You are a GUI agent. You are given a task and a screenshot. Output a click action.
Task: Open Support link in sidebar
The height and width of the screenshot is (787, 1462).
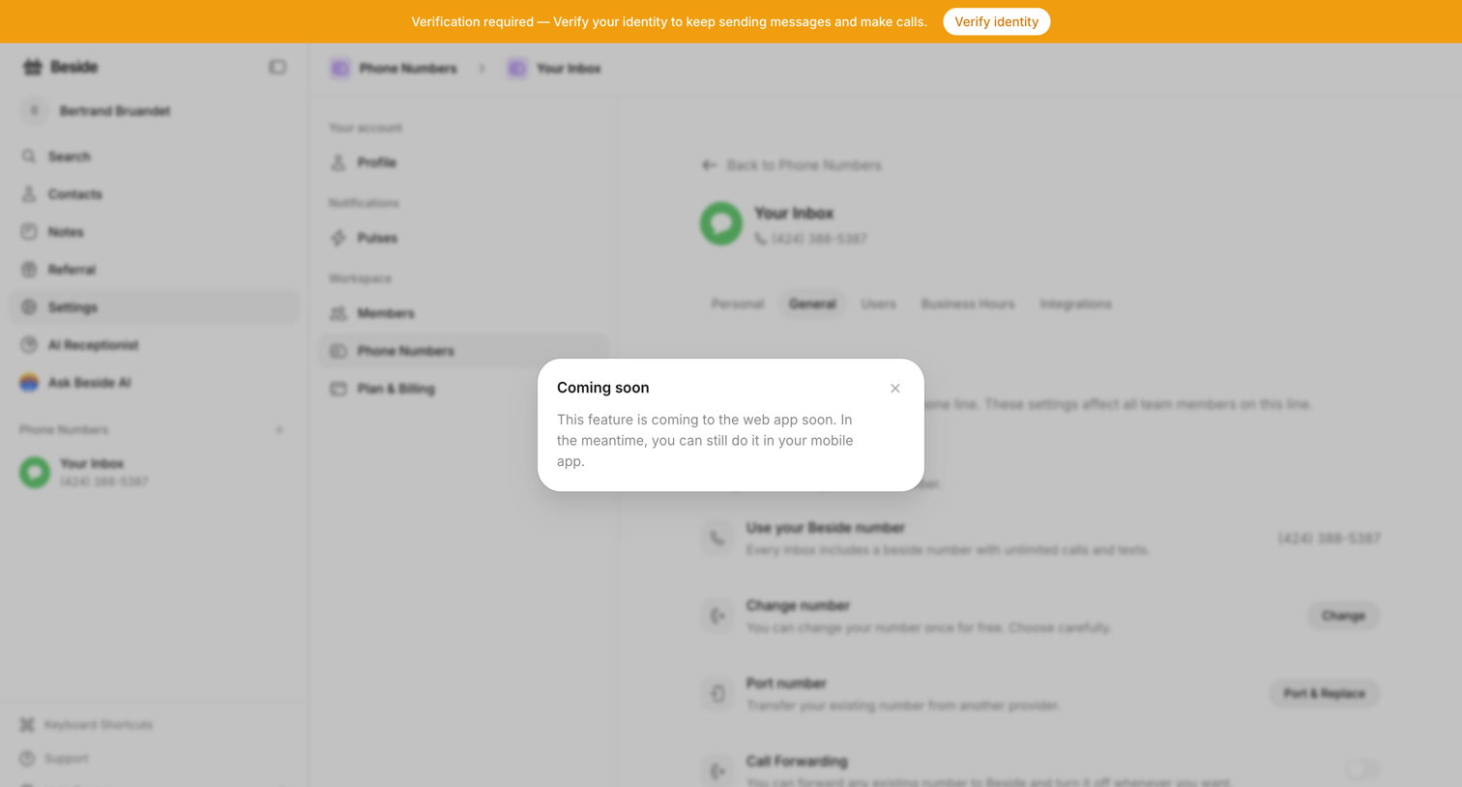pyautogui.click(x=54, y=759)
